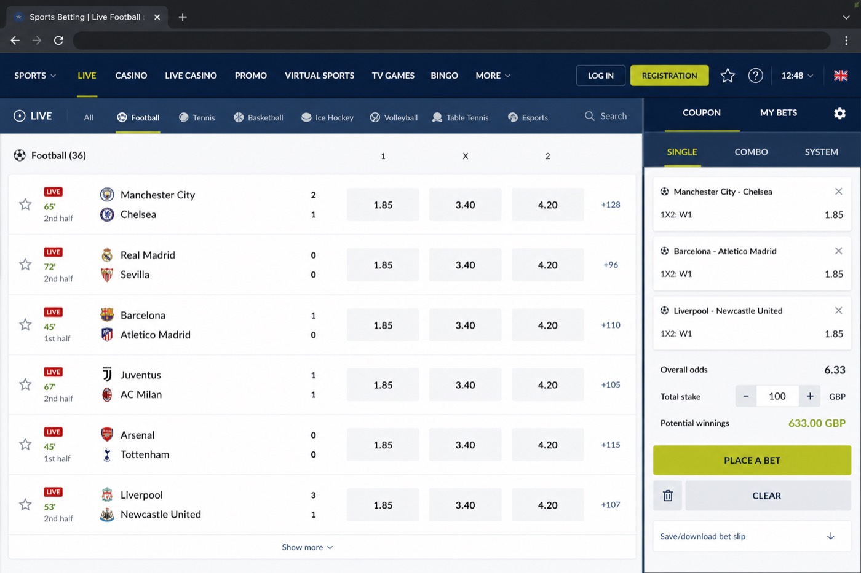Favorite the Liverpool vs Newcastle United match
Viewport: 861px width, 573px height.
pos(25,505)
